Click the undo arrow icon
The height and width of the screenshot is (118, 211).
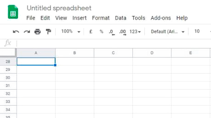pos(16,32)
